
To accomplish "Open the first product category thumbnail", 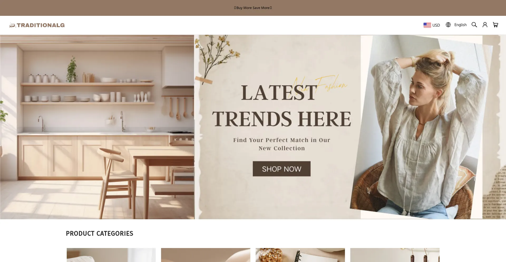I will tap(111, 255).
